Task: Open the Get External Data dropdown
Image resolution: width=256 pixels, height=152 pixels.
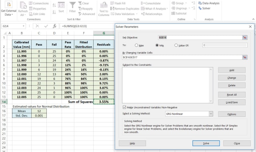Action: 9,9
